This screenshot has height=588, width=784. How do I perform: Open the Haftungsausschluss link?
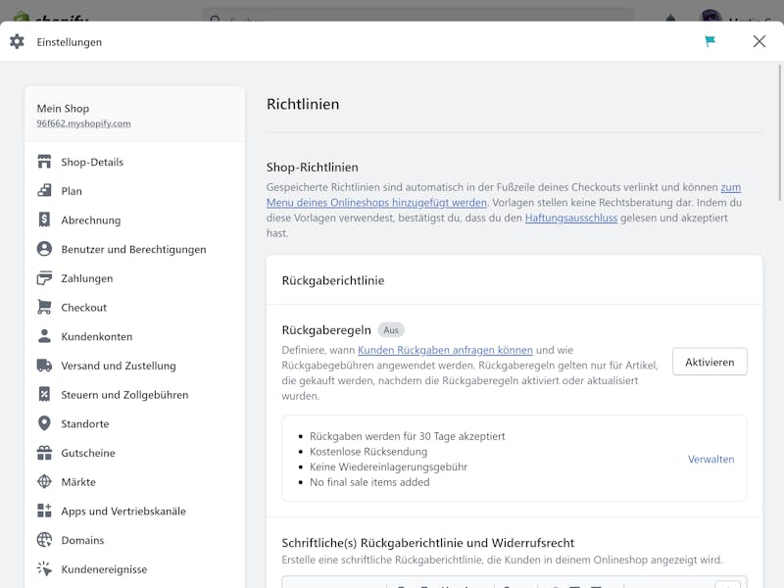[x=571, y=218]
